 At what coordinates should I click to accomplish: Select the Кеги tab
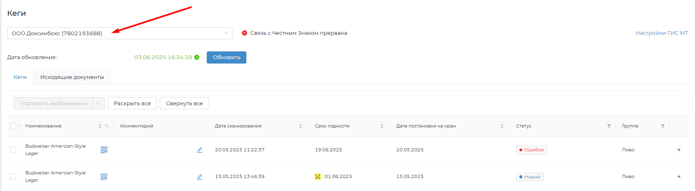click(x=20, y=77)
